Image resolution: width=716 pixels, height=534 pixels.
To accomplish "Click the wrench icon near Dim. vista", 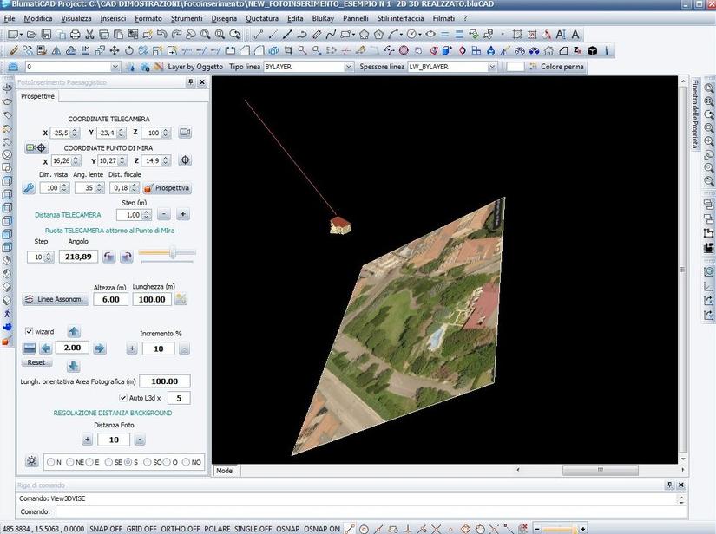I will coord(27,186).
